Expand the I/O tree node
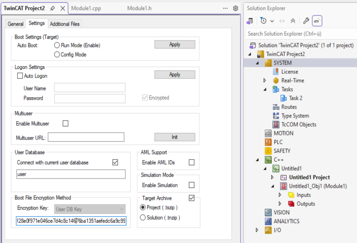357x243 pixels. pyautogui.click(x=257, y=230)
